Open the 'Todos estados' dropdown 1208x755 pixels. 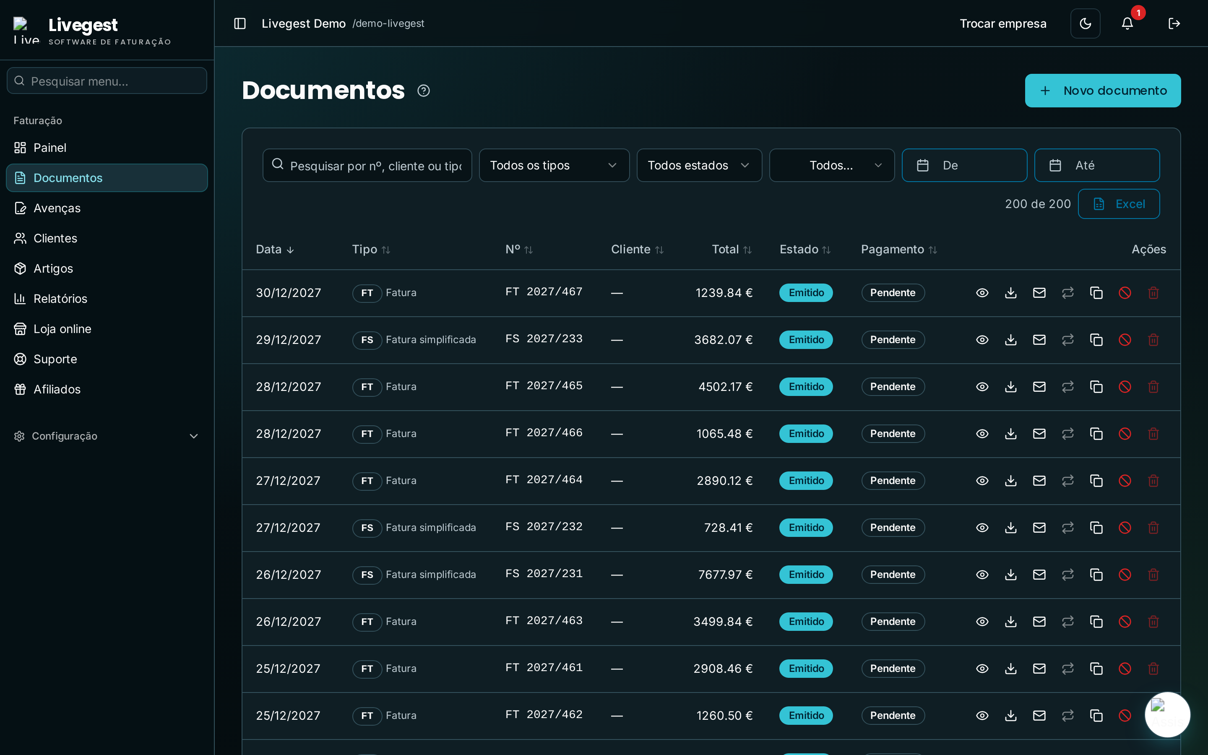pyautogui.click(x=699, y=165)
